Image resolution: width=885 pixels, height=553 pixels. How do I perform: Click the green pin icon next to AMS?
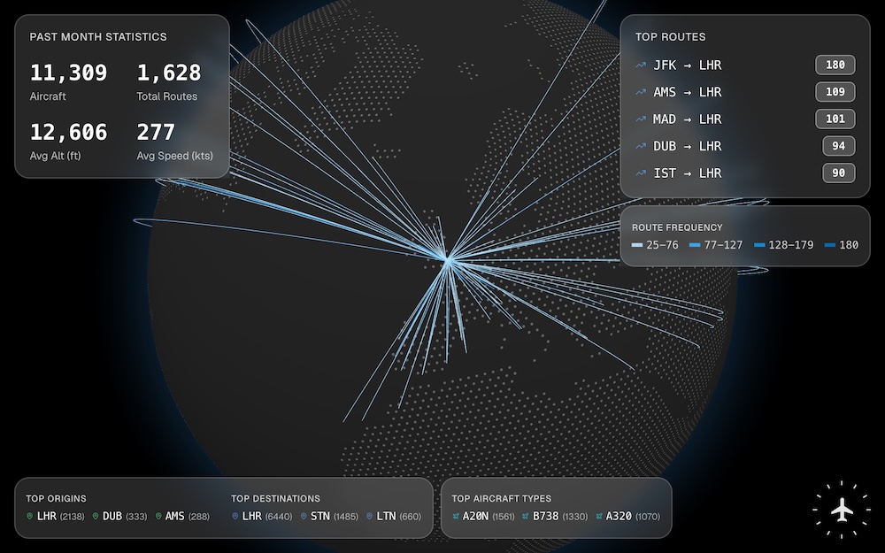pos(158,517)
